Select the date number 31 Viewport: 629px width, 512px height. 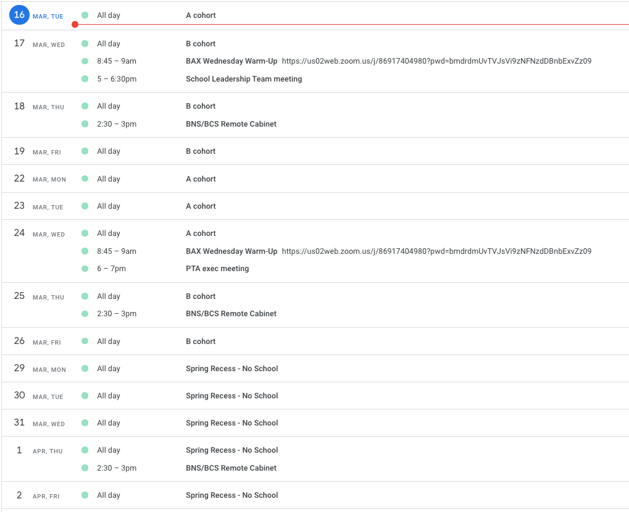(x=19, y=422)
